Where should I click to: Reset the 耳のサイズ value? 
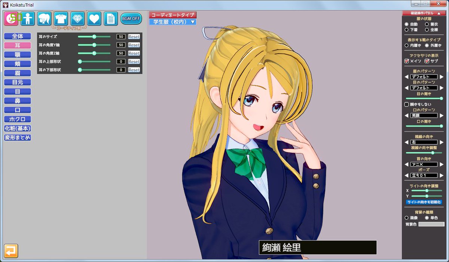click(x=134, y=37)
